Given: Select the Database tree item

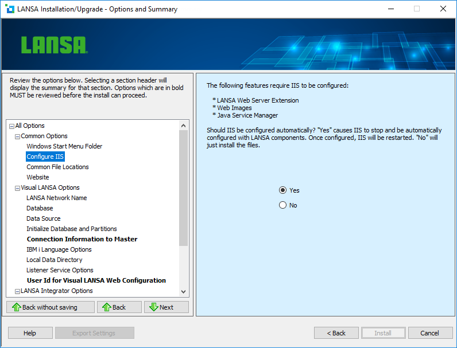Looking at the screenshot, I should [x=40, y=208].
